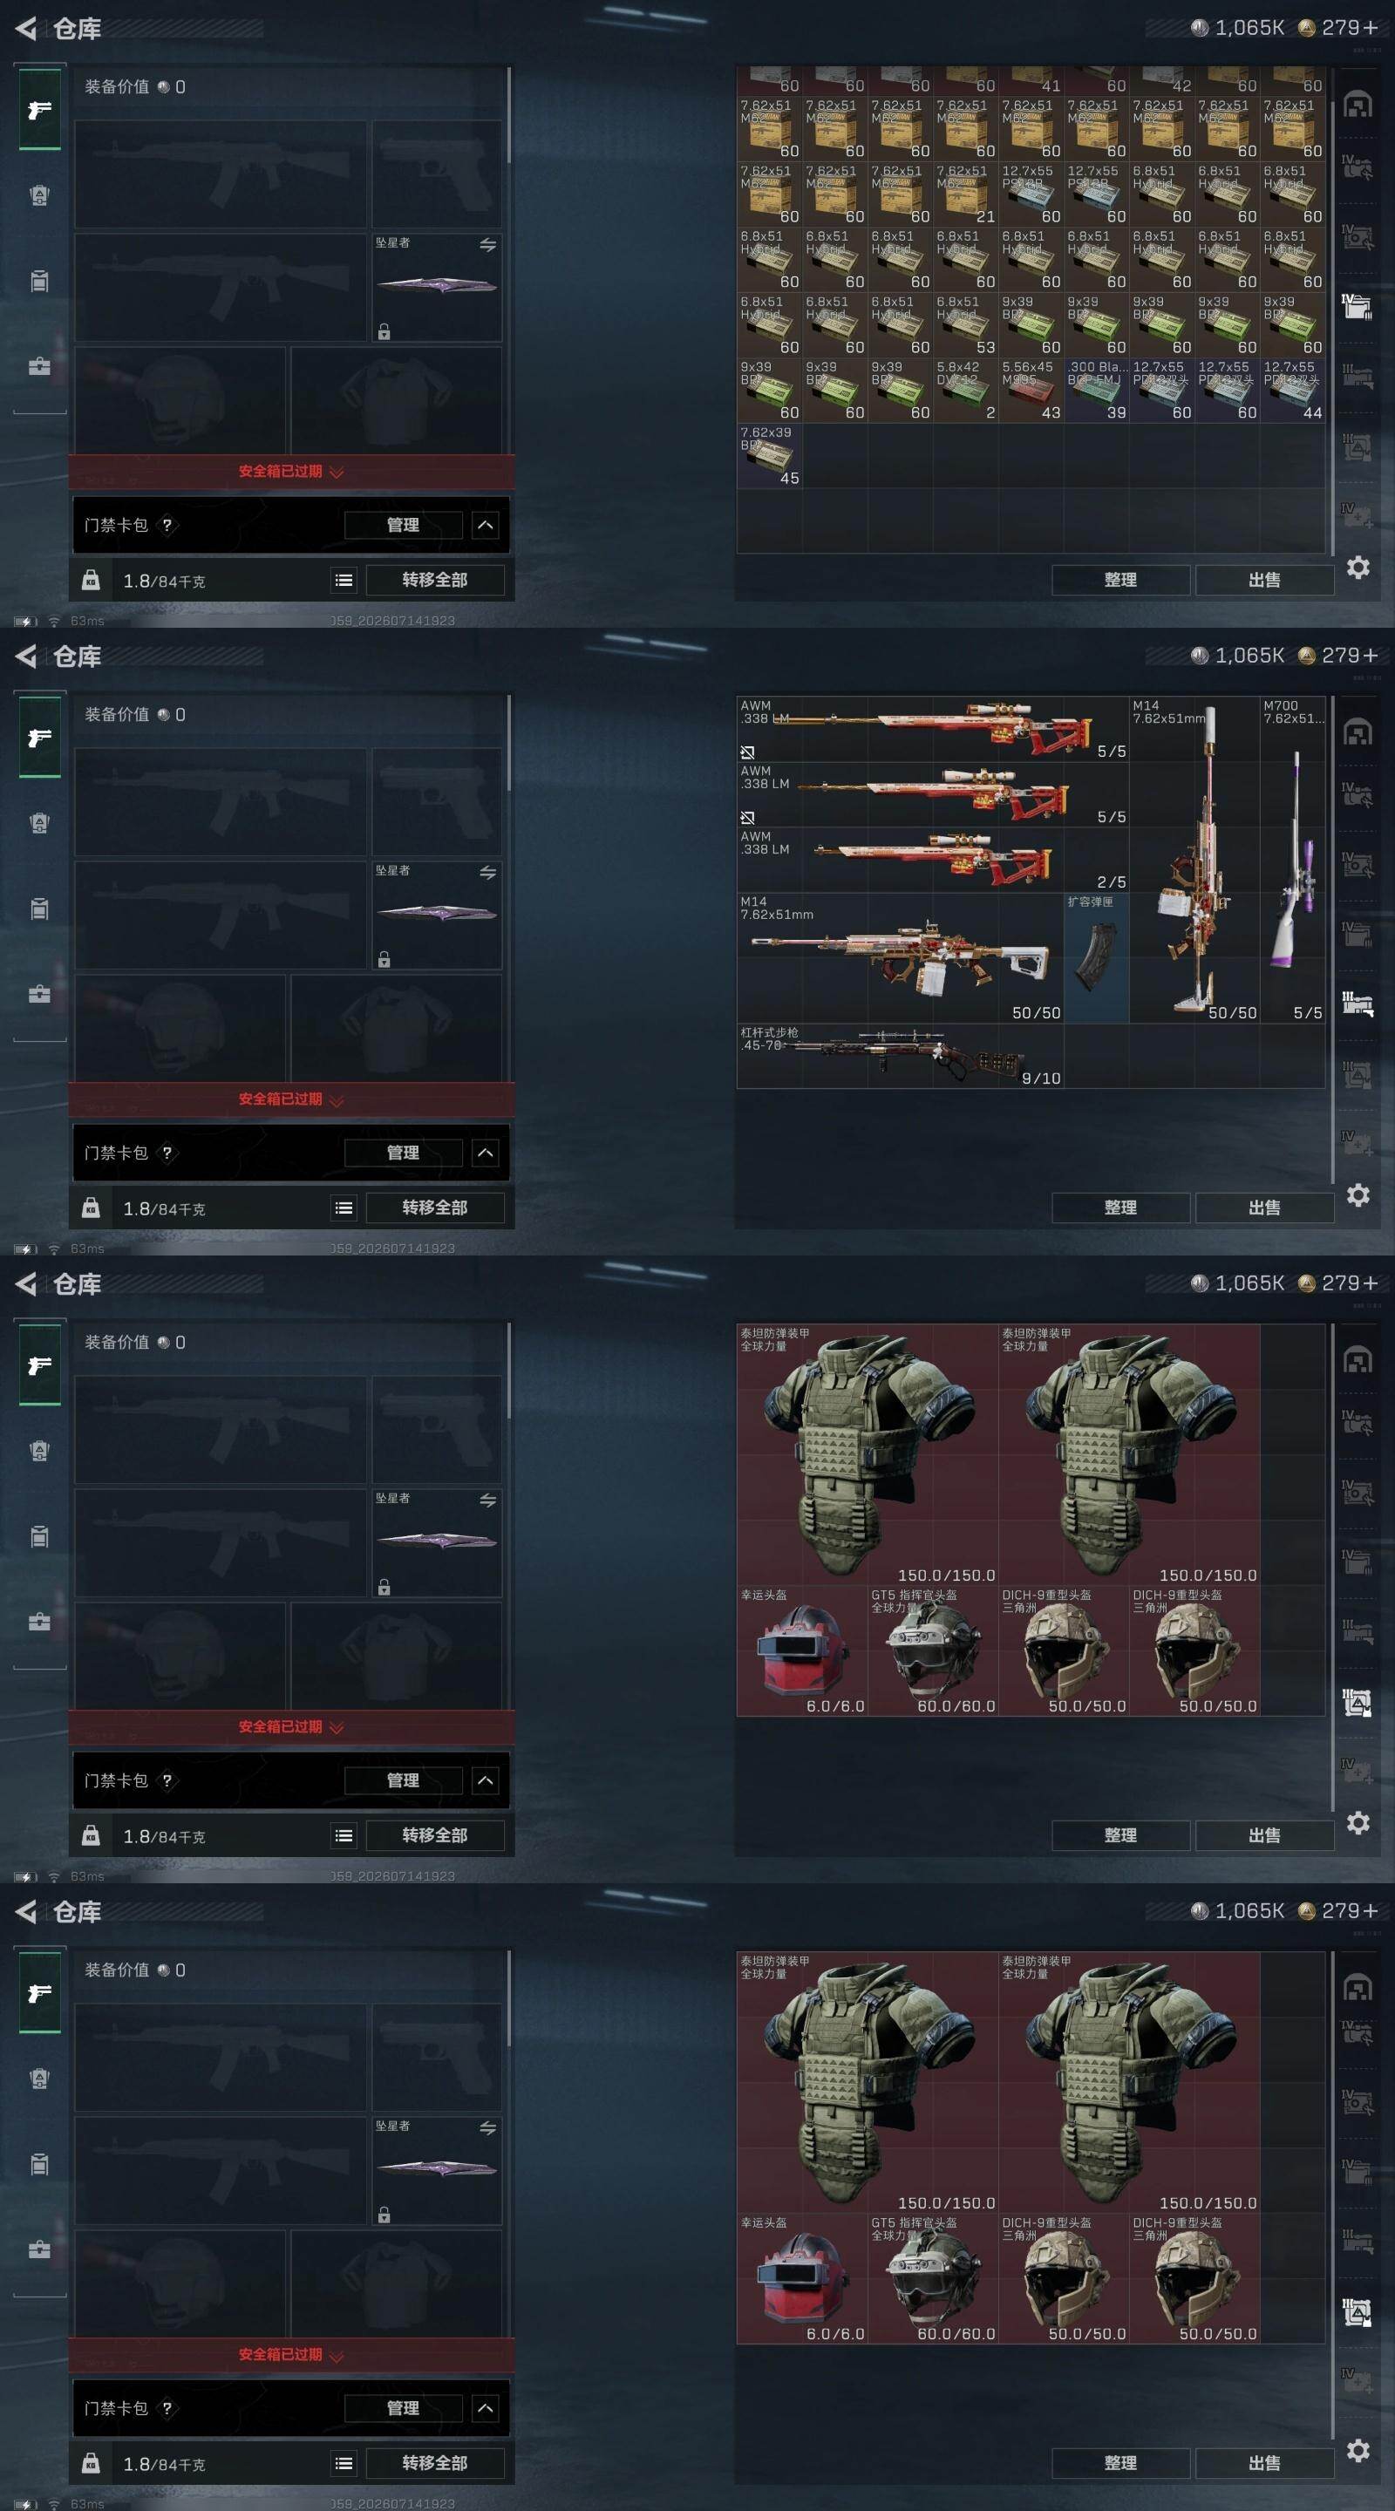Click gold 279+ balance in topmost screenshot
Screen dimensions: 1395x2511
(1338, 28)
